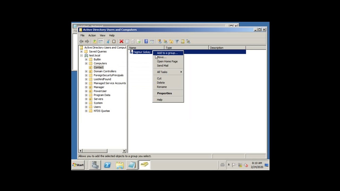Select the Contact organizational unit

click(x=99, y=67)
